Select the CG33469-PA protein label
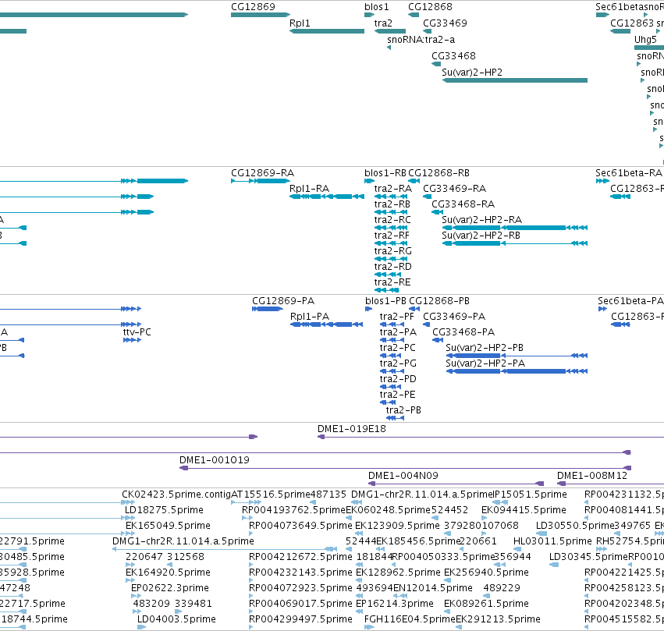This screenshot has width=664, height=631. coord(454,317)
